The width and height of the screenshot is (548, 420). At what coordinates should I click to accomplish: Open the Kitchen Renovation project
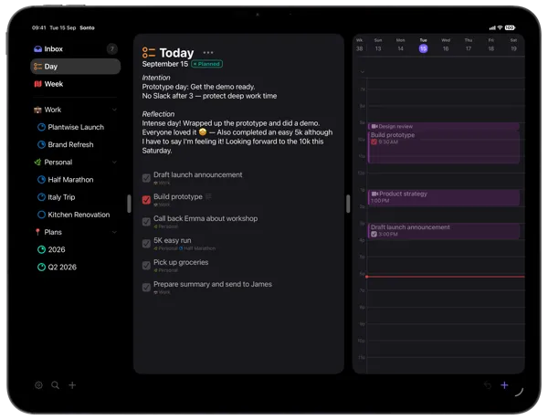(79, 215)
